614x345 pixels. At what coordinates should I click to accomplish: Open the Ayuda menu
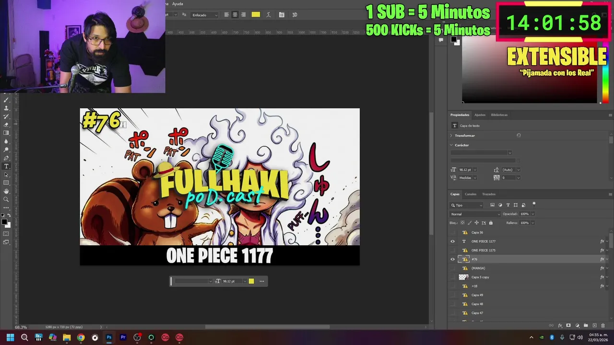[177, 4]
